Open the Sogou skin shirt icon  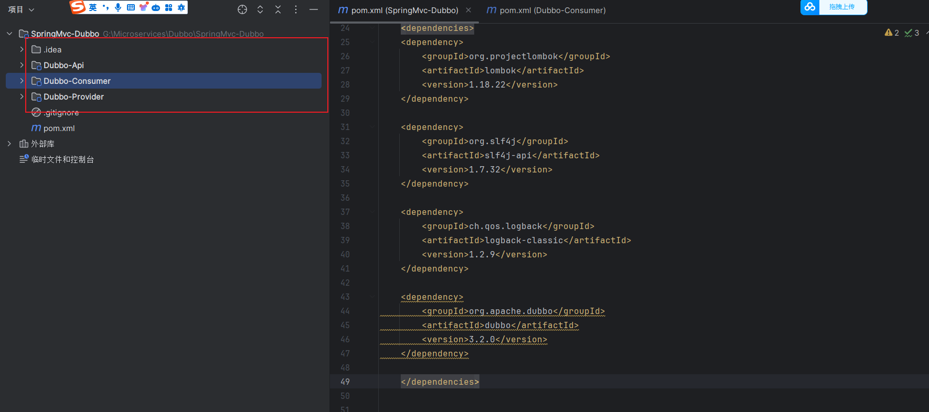point(143,7)
